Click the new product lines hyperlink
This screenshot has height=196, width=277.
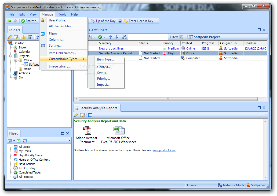[164, 150]
